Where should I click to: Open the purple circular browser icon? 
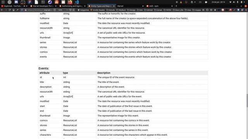(50, 2)
